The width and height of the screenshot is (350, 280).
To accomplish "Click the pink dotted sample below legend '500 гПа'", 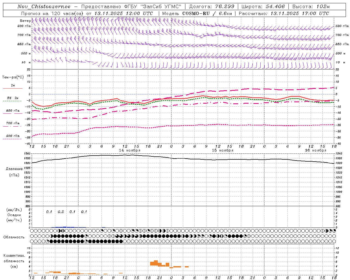I will [x=12, y=139].
